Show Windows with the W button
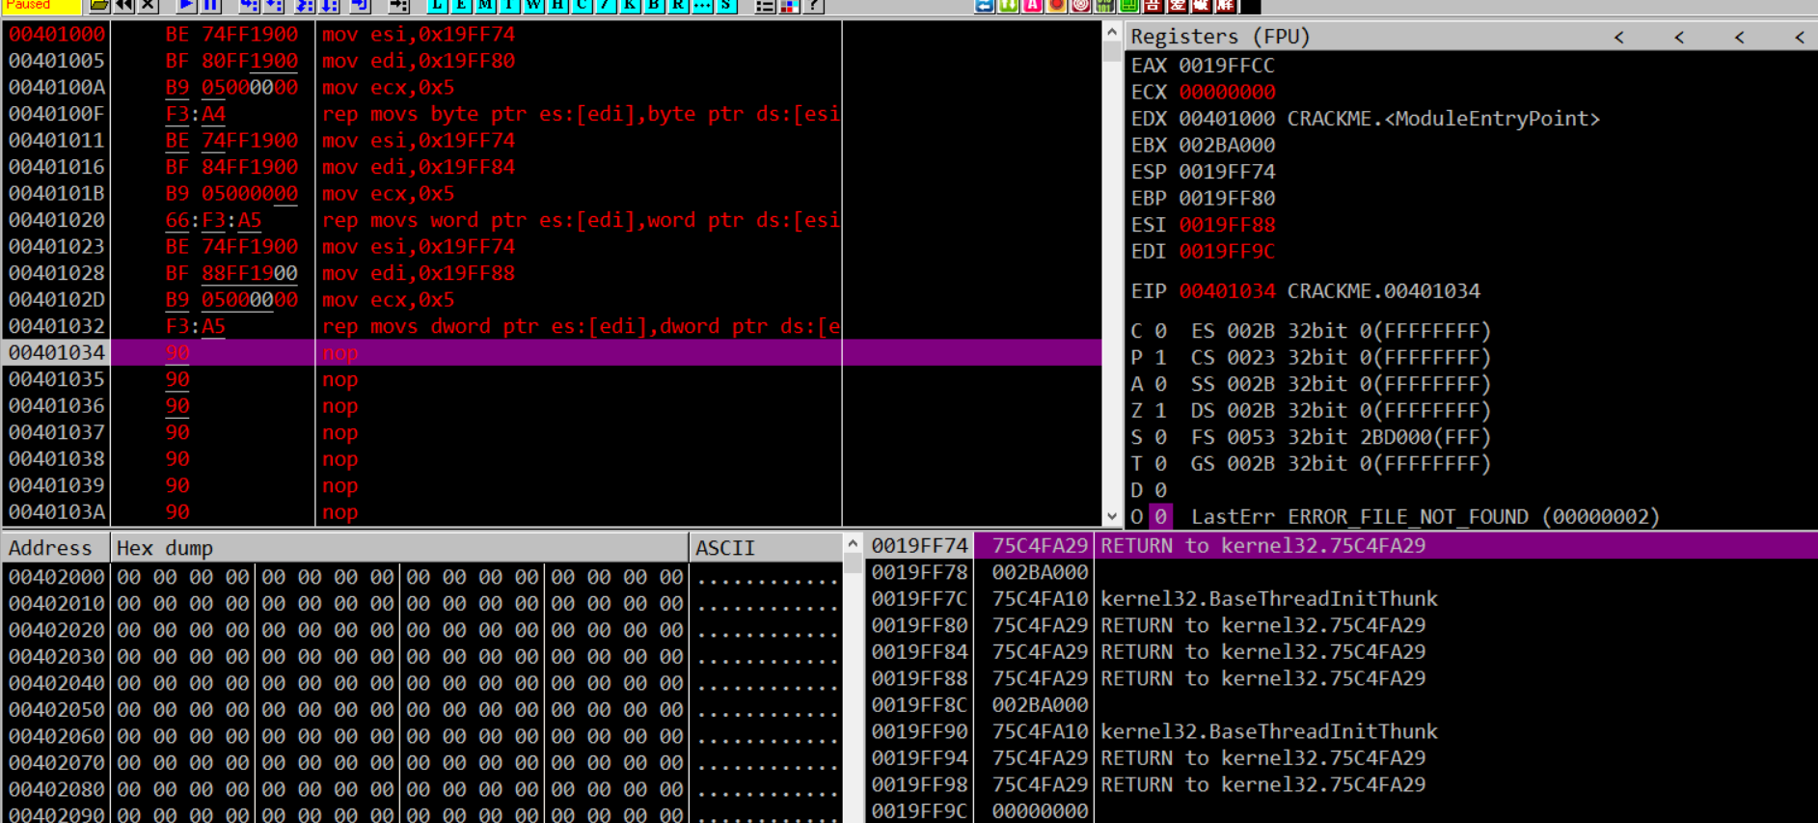Screen dimensions: 1818x823 [533, 5]
